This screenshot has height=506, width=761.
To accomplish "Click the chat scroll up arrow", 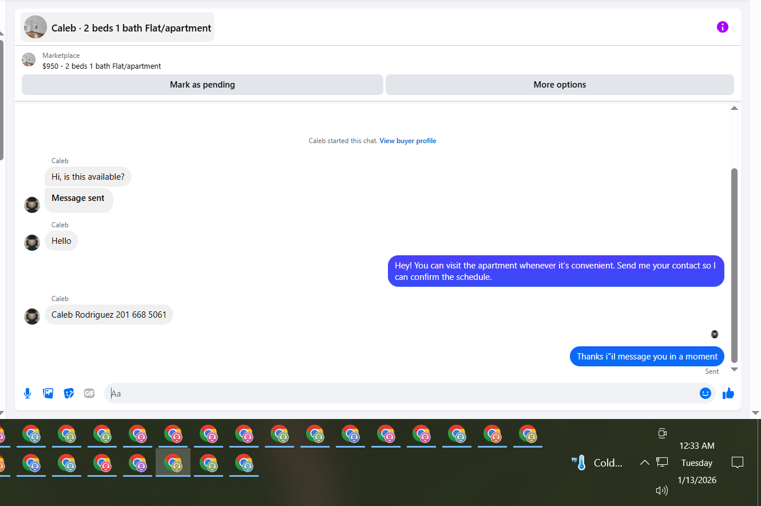I will 734,108.
